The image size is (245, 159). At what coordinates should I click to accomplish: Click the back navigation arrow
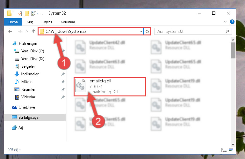point(10,31)
